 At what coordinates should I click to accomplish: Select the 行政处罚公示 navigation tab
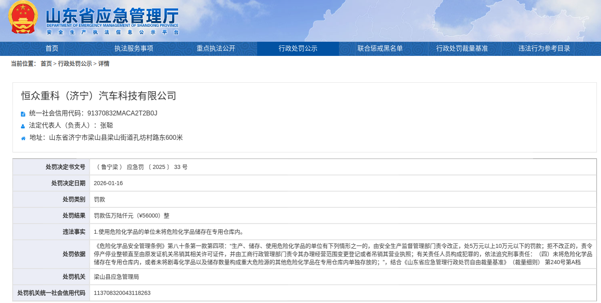[298, 49]
